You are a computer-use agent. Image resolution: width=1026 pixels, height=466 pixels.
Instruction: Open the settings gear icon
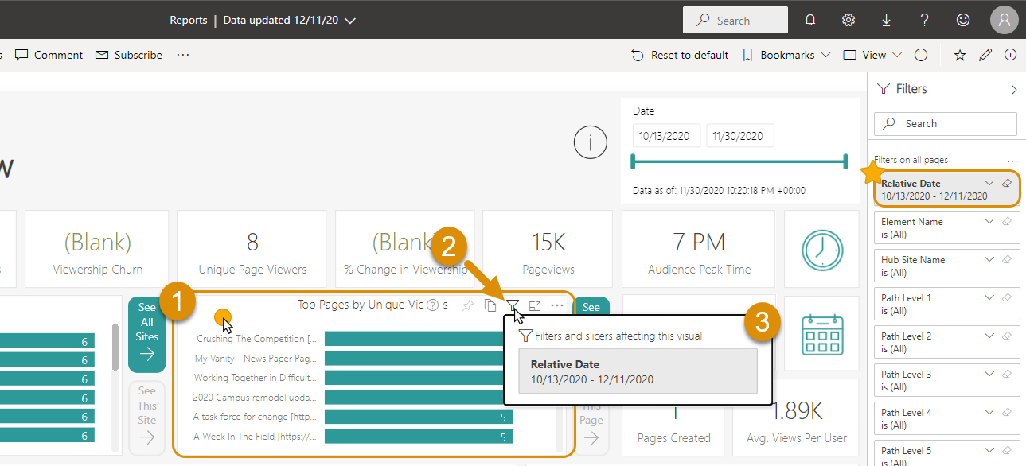(x=848, y=20)
